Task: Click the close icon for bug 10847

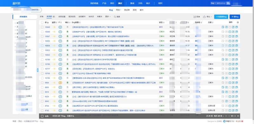Action: pyautogui.click(x=230, y=36)
